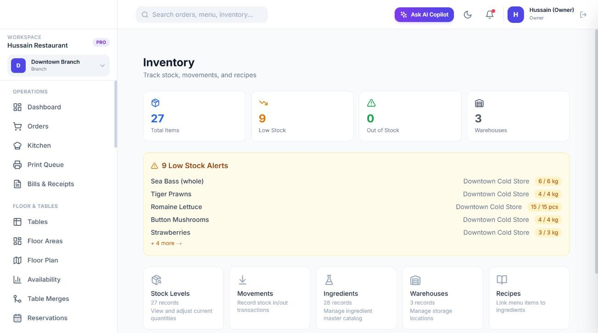The image size is (598, 333).
Task: Click the Stock Levels package-search icon
Action: pos(156,280)
